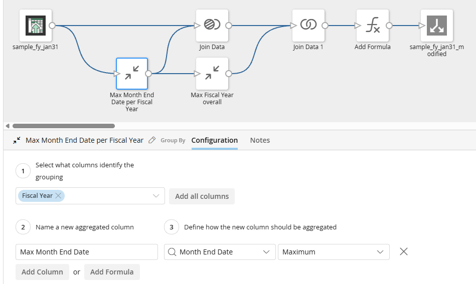Viewport: 476px width, 284px height.
Task: Click the Add Formula button below
Action: [x=112, y=272]
